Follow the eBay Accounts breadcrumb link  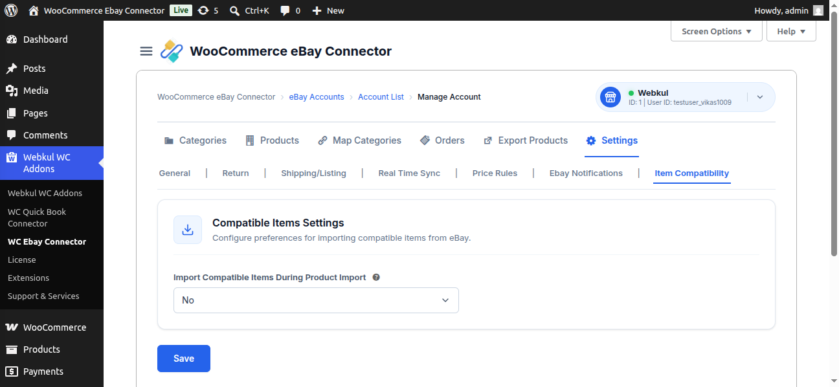pos(317,97)
